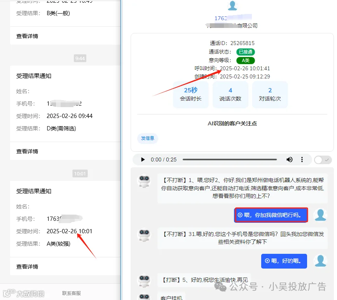The width and height of the screenshot is (337, 300).
Task: Click the 客户挂机 message at bottom
Action: pos(171,297)
